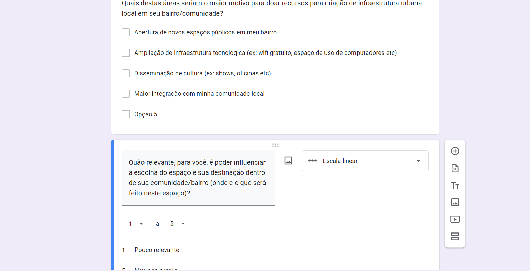Check 'Abertura de novos espaços públicos em meu bairro'
The width and height of the screenshot is (530, 271).
point(126,32)
